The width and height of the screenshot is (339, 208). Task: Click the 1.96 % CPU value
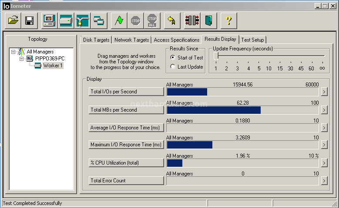pos(243,156)
